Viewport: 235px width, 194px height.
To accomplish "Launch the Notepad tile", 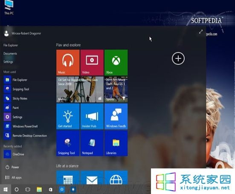I will coord(92,143).
